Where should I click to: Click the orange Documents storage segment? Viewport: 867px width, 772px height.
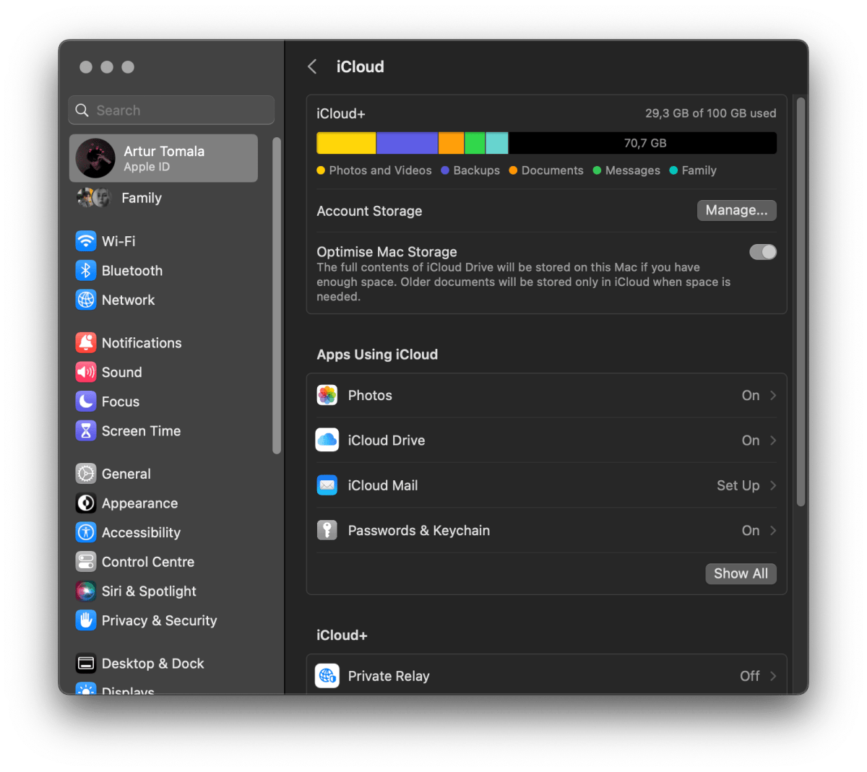(x=451, y=143)
